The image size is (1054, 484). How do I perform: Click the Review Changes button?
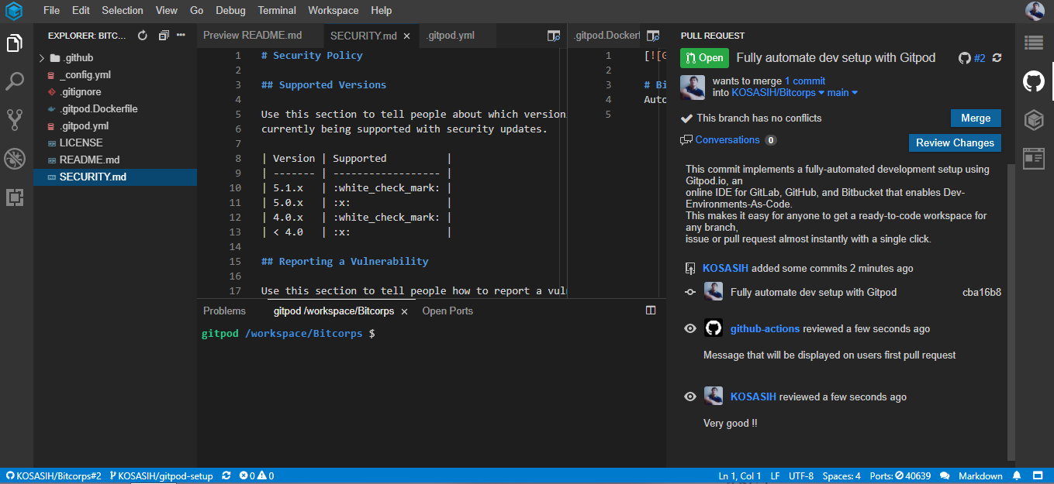[955, 143]
